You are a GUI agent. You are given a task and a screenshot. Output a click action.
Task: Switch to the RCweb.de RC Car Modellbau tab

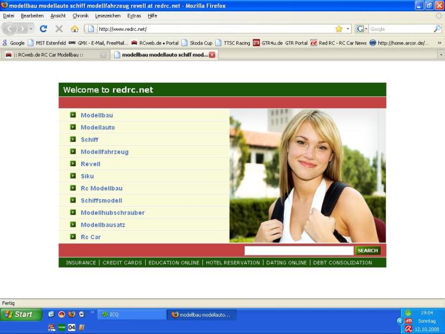[x=54, y=55]
